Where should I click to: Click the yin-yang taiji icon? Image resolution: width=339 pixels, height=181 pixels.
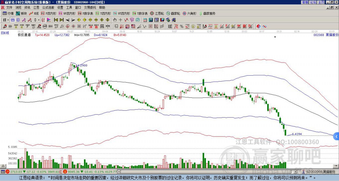(259, 26)
